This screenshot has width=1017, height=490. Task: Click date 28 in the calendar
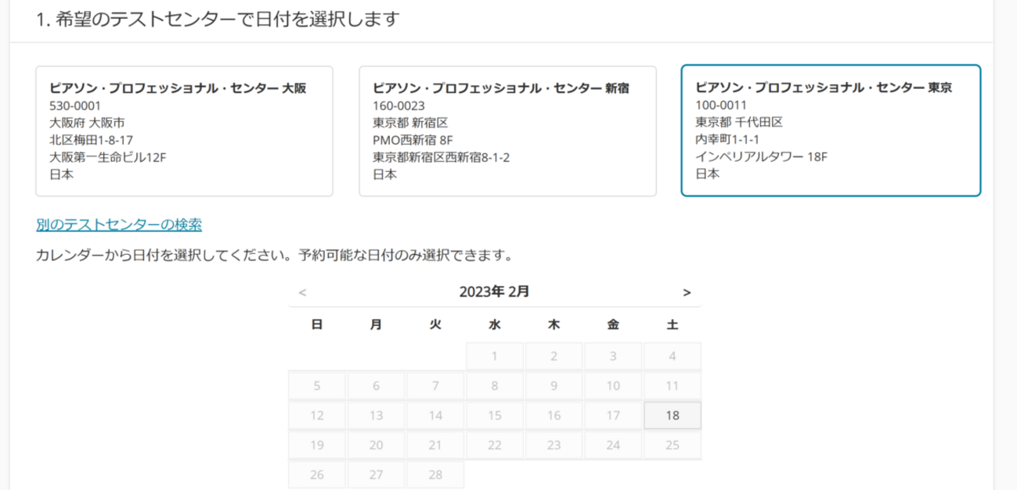(435, 475)
